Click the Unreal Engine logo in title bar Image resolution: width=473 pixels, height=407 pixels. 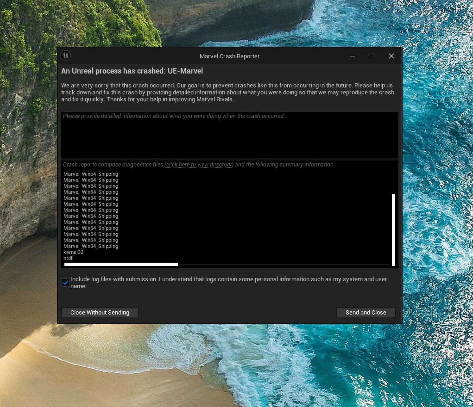66,56
